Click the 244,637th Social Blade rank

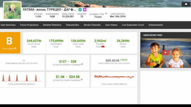(34, 41)
